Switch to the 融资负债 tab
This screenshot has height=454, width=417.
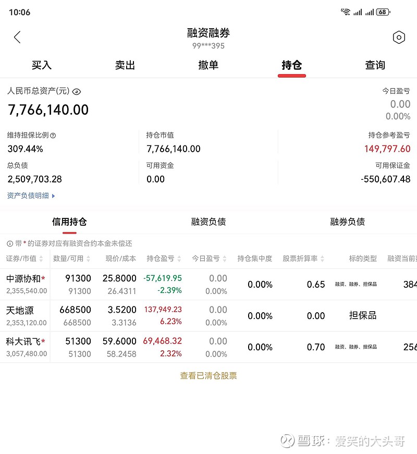pos(208,222)
